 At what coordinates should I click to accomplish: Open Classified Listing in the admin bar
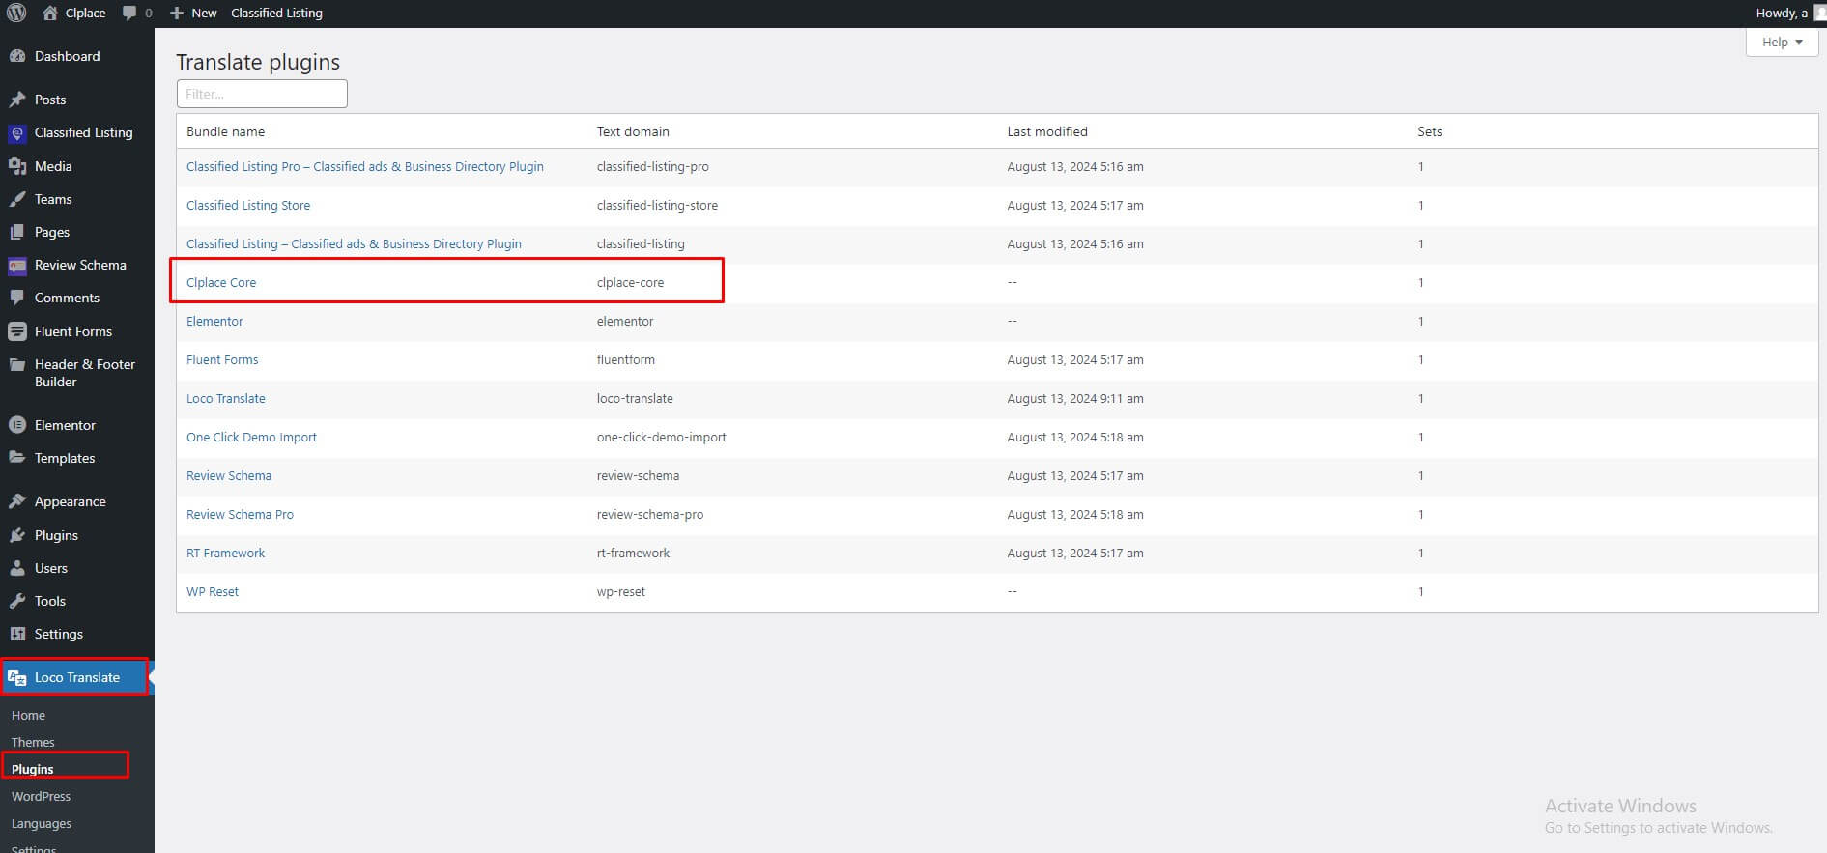click(276, 13)
